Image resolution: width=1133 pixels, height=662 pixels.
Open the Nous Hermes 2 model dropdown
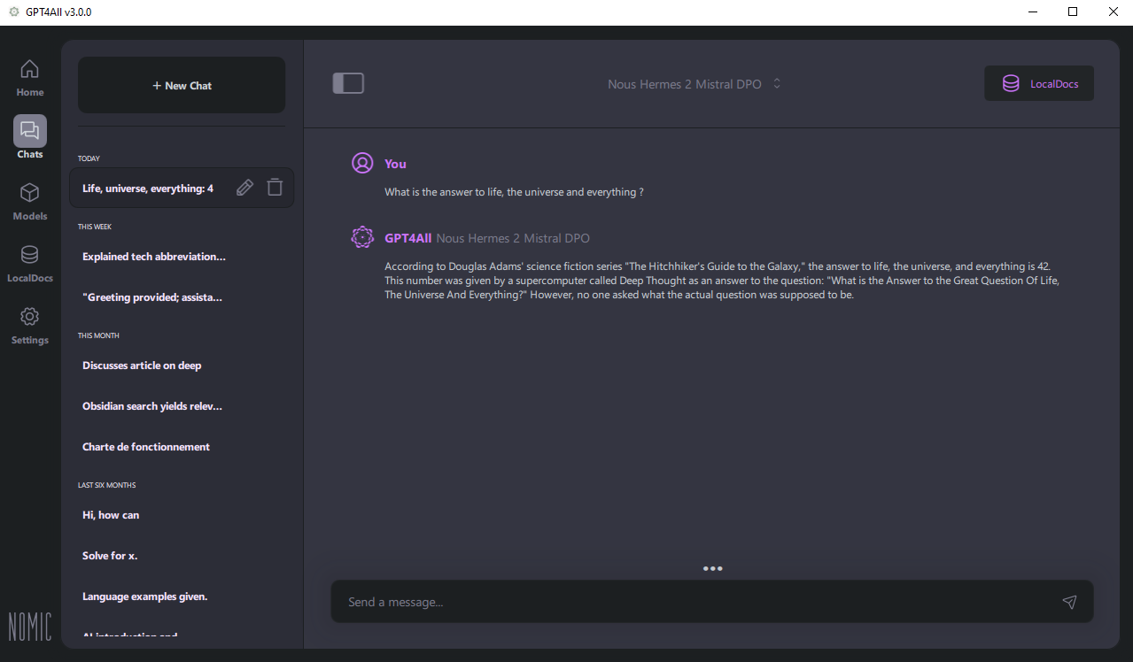(x=684, y=84)
